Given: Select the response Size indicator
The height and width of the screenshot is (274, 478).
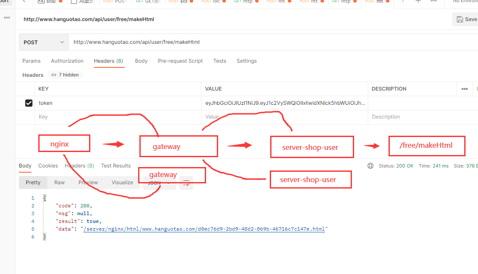Looking at the screenshot, I should pyautogui.click(x=466, y=166).
